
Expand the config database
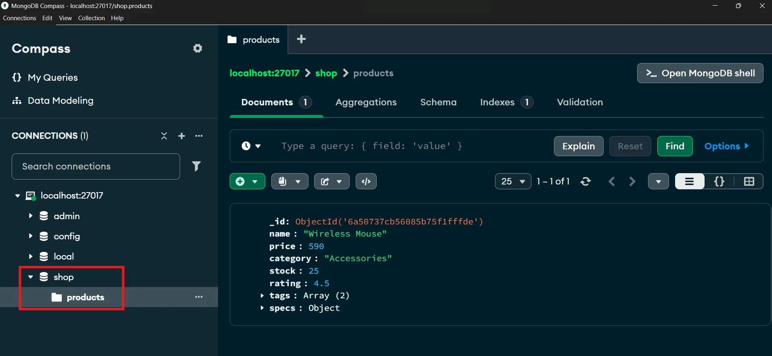(x=30, y=236)
